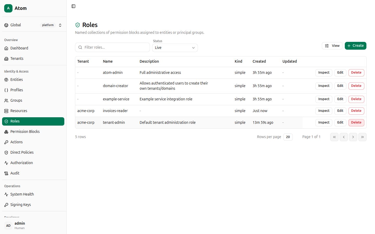
Task: Open Tenants in sidebar
Action: pyautogui.click(x=33, y=59)
